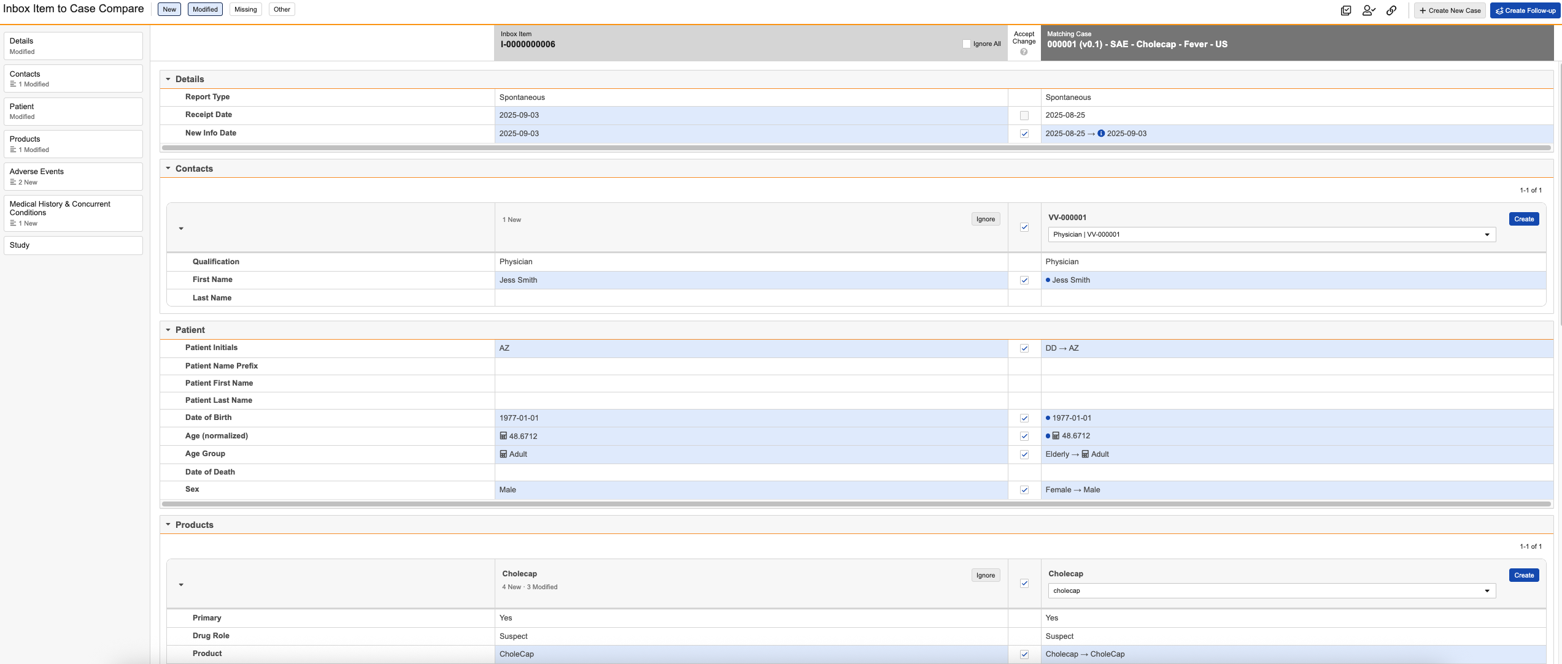
Task: Check the Ignore All checkbox
Action: click(x=967, y=44)
